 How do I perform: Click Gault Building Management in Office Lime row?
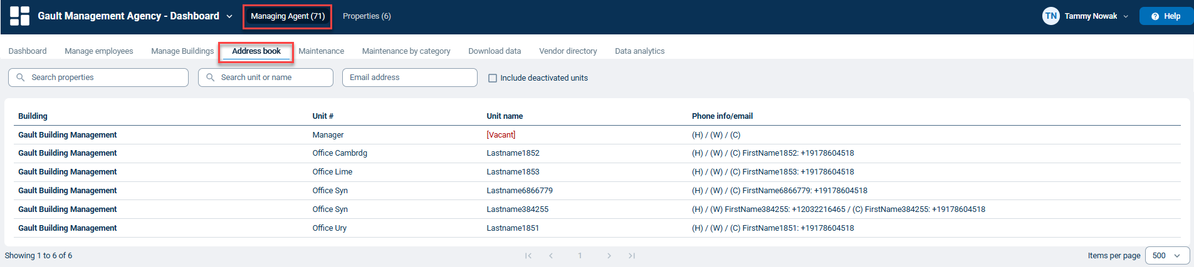pyautogui.click(x=68, y=172)
